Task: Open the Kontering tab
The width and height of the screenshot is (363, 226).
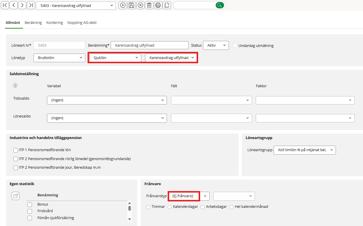Action: click(54, 23)
